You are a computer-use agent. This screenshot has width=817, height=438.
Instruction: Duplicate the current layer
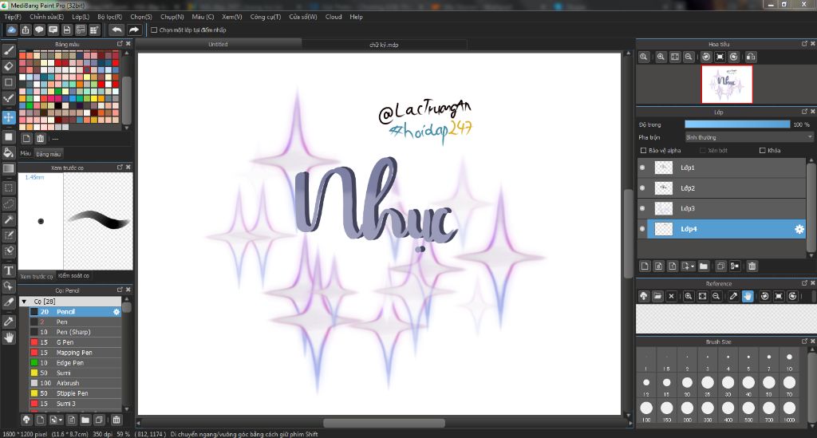[x=720, y=266]
